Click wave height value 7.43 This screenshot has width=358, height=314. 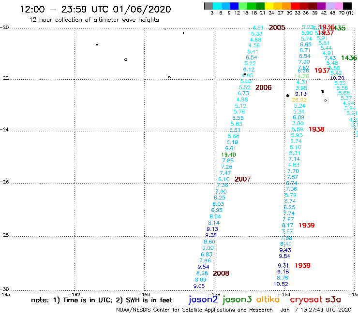(330, 58)
